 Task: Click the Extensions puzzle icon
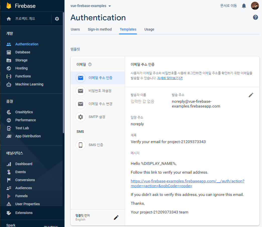9,213
